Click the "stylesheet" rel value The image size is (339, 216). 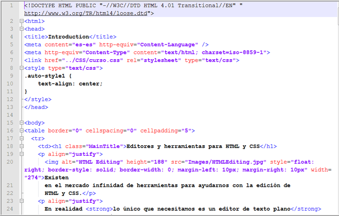pyautogui.click(x=160, y=60)
